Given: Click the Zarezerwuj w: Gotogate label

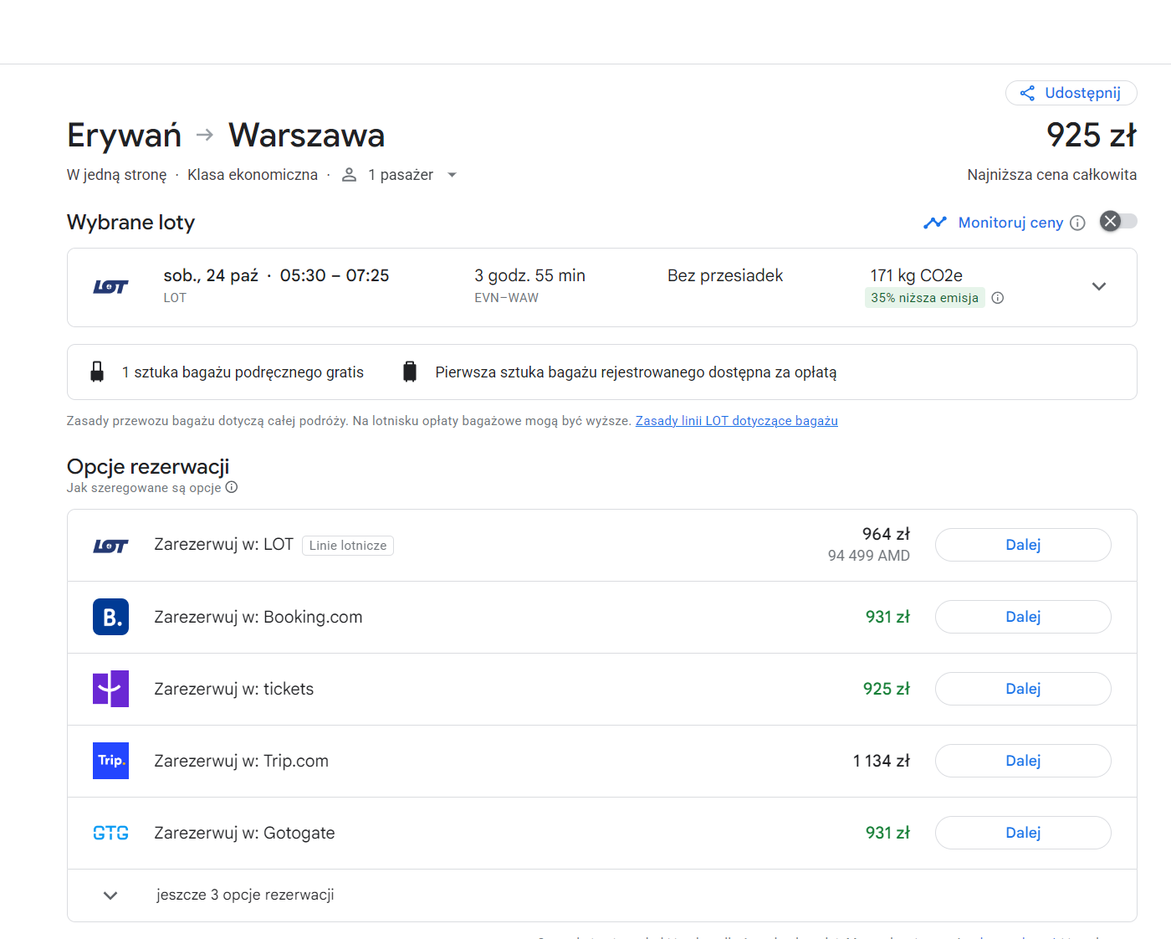Looking at the screenshot, I should [244, 833].
